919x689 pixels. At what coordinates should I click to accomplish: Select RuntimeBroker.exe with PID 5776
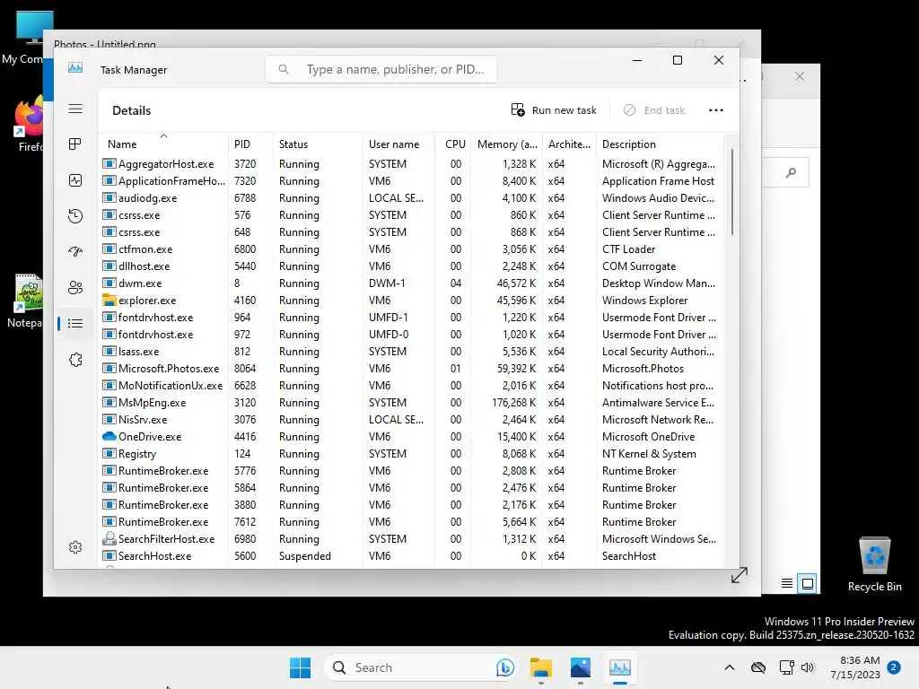[x=410, y=470]
